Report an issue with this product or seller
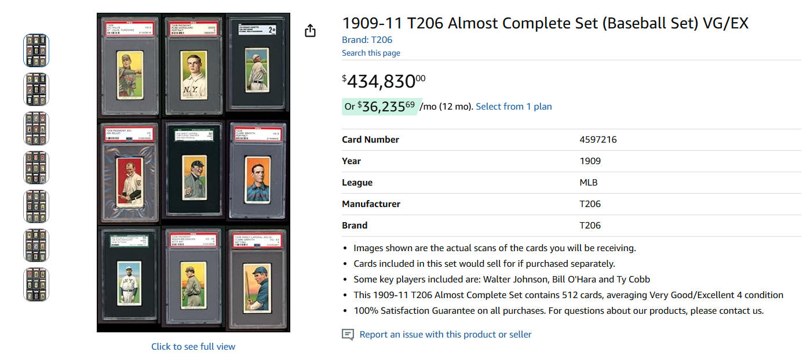803x359 pixels. (x=444, y=334)
